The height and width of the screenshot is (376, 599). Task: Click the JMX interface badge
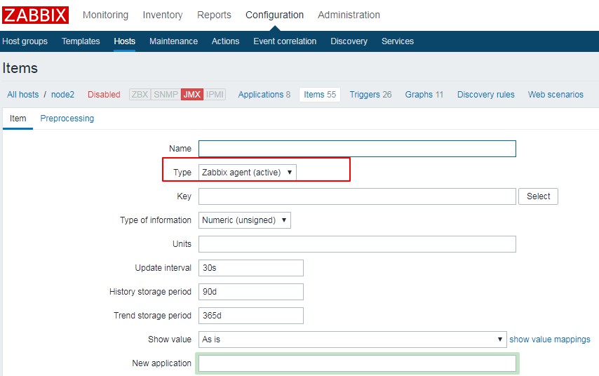191,95
